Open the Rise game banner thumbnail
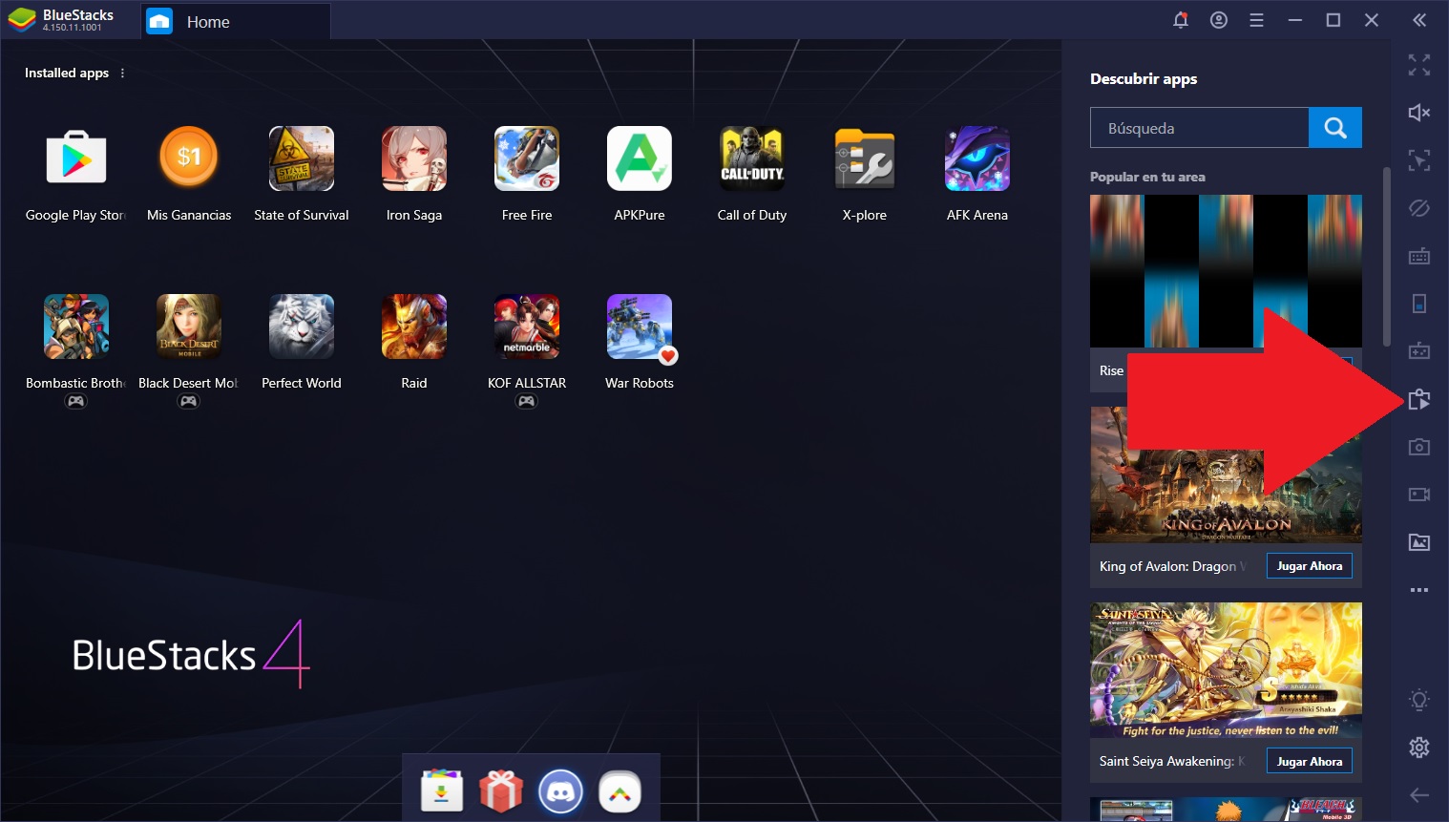The image size is (1449, 822). (1226, 271)
